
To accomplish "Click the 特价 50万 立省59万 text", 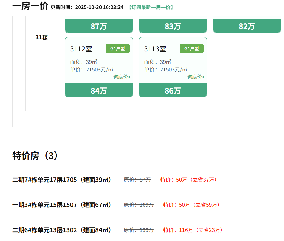I will [192, 205].
